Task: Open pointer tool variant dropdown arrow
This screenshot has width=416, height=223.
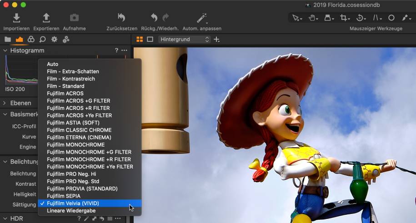Action: pyautogui.click(x=301, y=19)
